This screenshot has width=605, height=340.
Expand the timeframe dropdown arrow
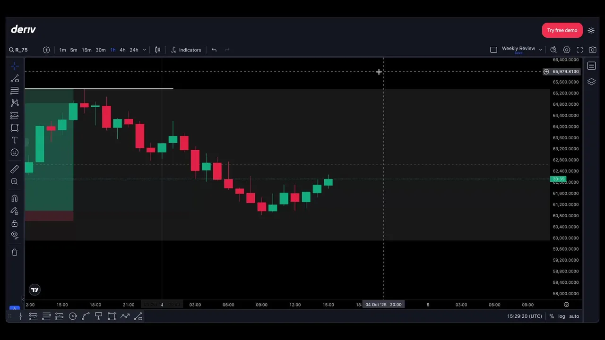pos(144,50)
